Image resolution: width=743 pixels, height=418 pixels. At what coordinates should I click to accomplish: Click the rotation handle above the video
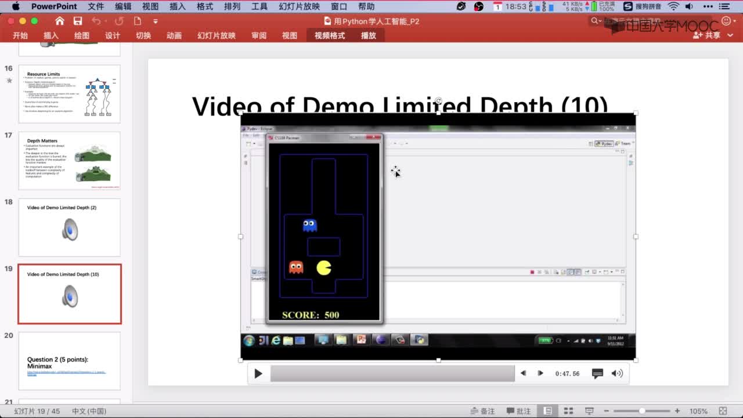coord(438,101)
